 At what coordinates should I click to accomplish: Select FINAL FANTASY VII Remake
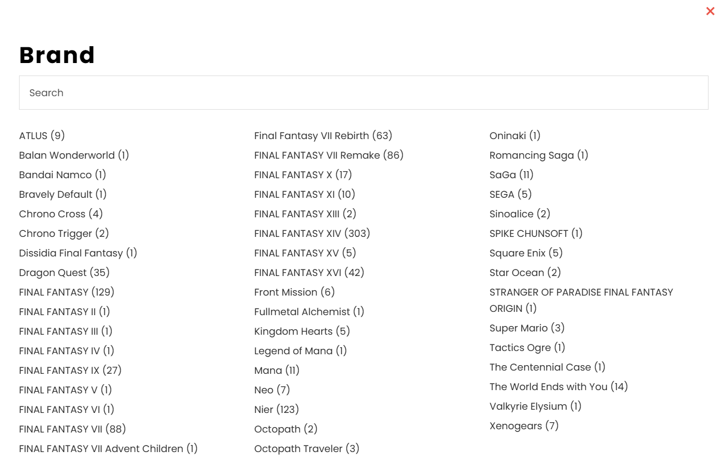click(329, 155)
